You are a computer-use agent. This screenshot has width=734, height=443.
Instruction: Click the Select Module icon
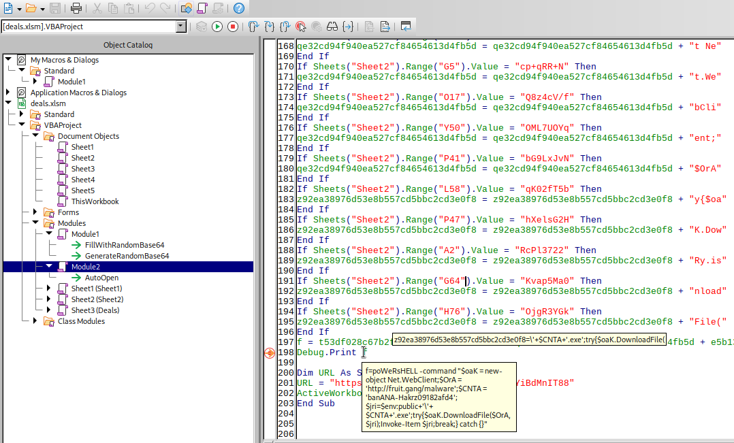tap(218, 8)
